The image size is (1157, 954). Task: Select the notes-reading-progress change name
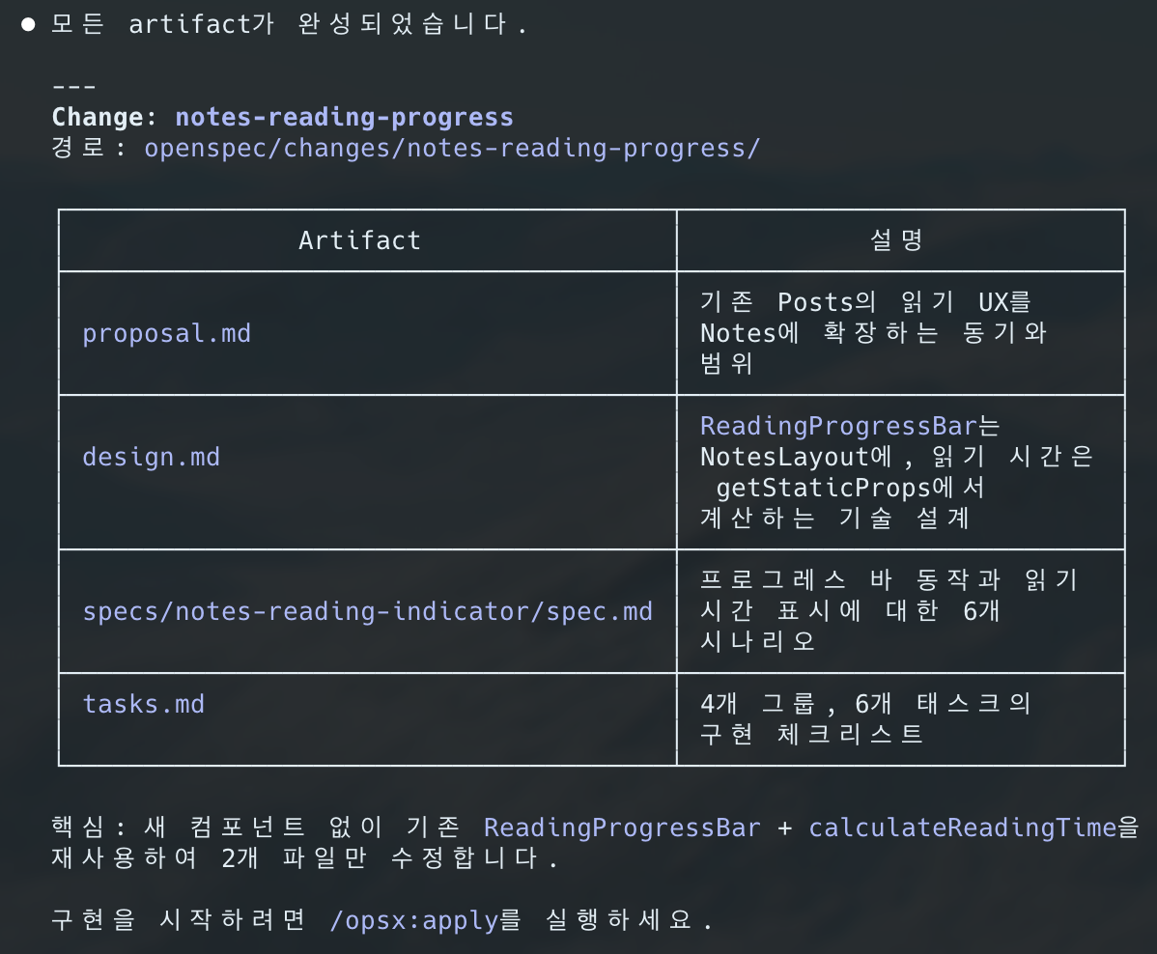pos(343,117)
